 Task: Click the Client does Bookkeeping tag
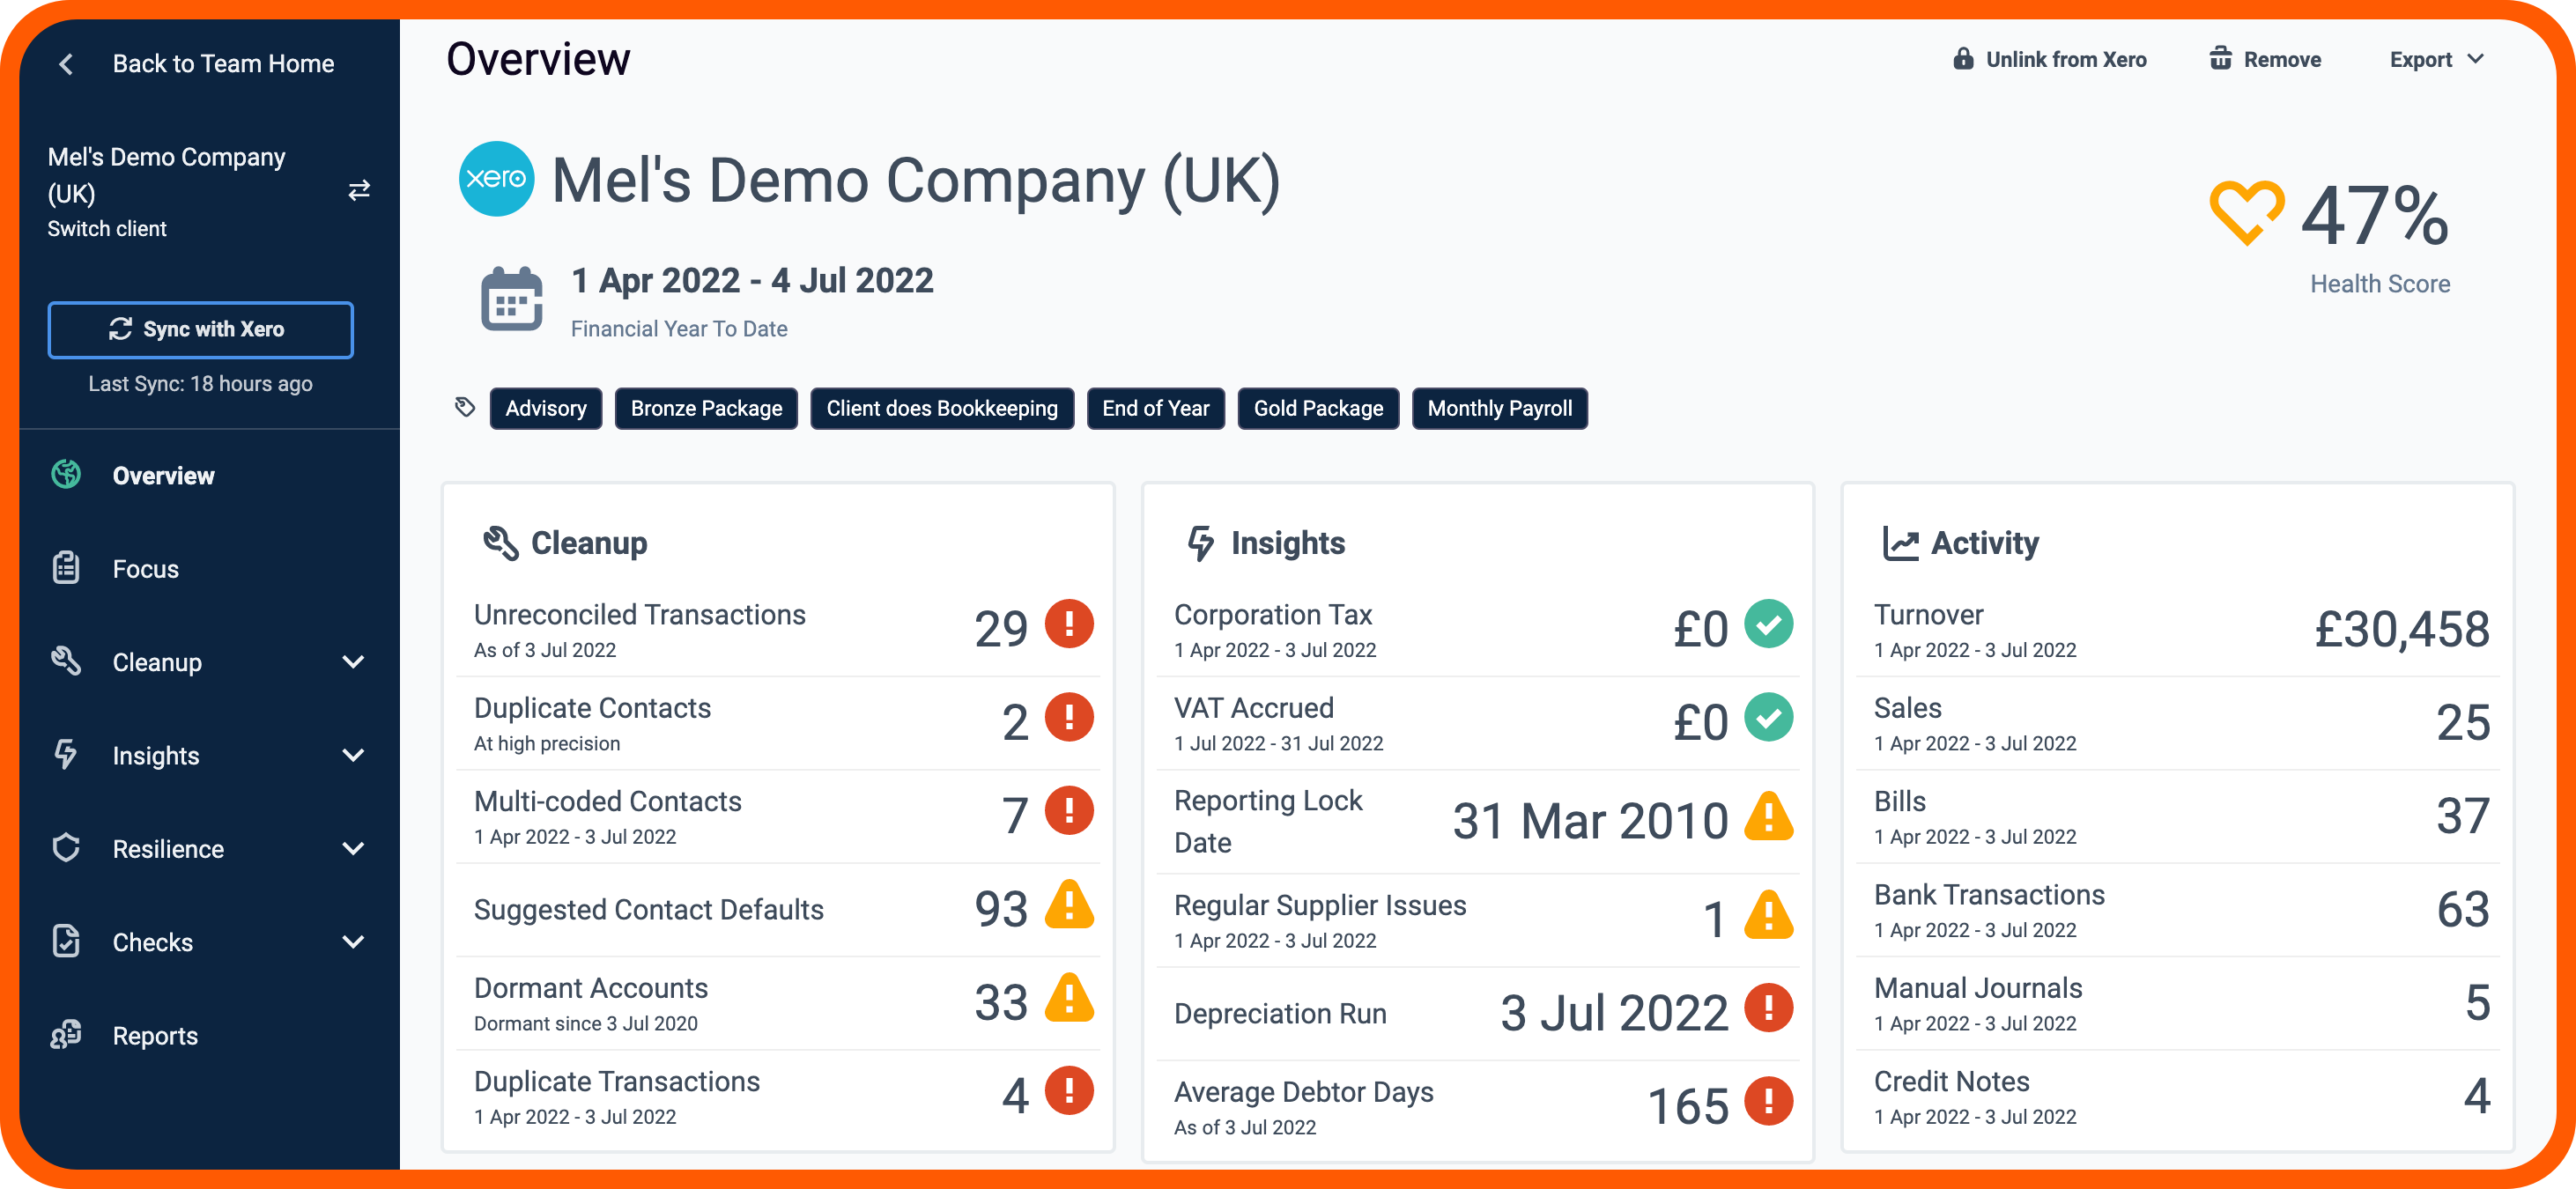942,408
